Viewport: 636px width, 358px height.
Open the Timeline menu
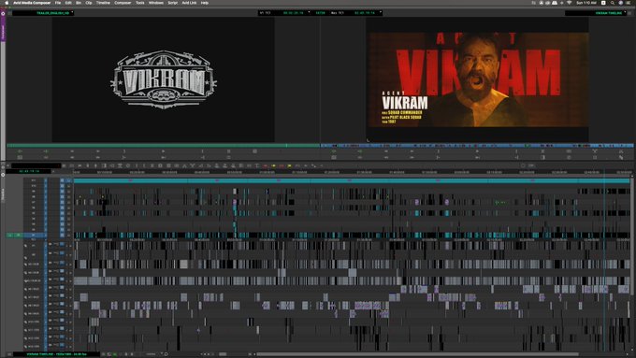click(103, 3)
